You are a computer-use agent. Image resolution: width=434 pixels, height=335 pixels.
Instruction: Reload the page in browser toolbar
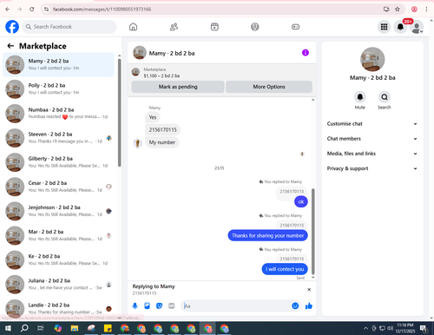(x=32, y=10)
